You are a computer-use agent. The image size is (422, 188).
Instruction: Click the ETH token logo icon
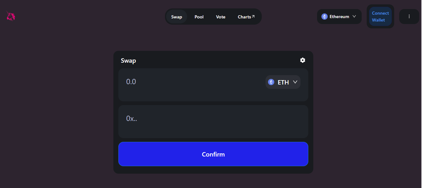click(271, 82)
